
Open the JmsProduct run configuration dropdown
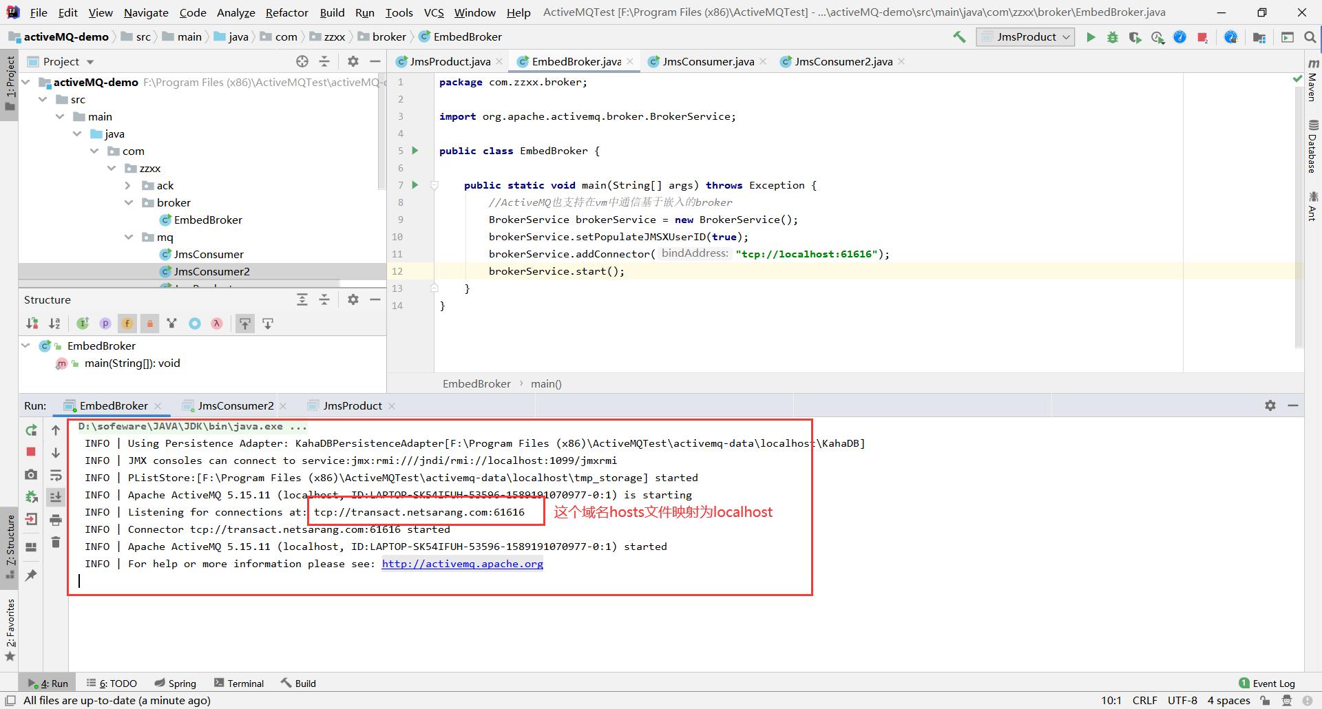1025,37
